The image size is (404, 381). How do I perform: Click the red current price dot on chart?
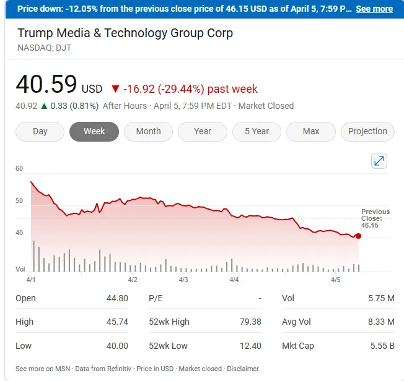[x=358, y=236]
